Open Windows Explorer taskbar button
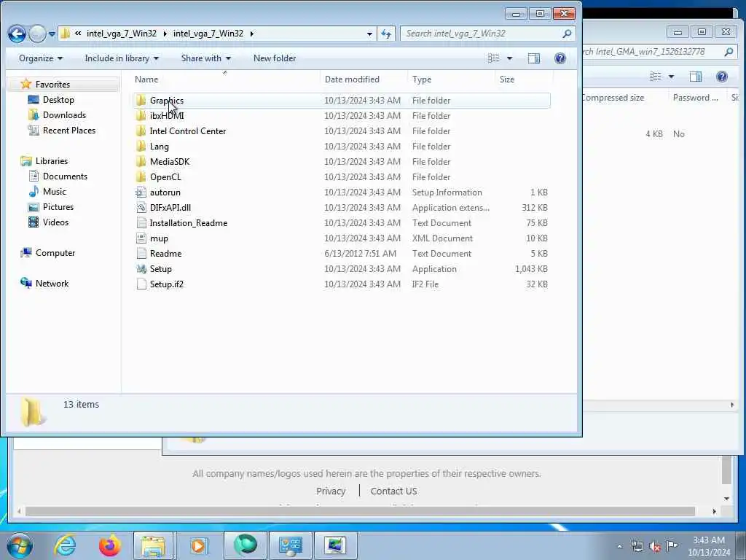 (x=153, y=545)
